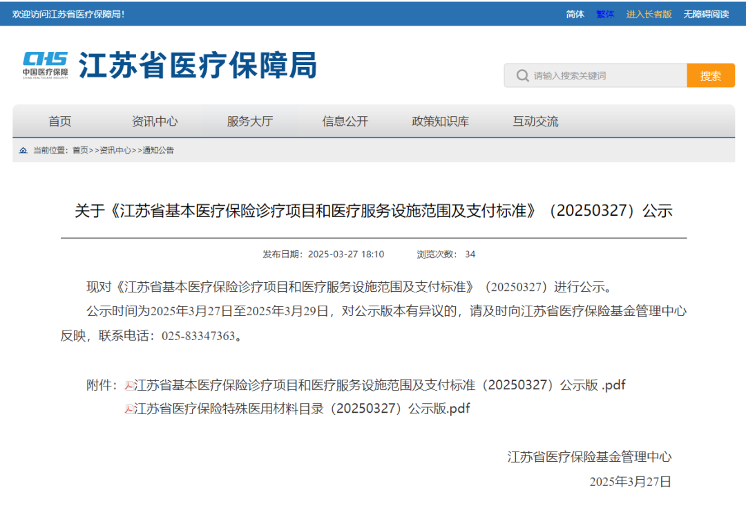Click 通知公告 in the breadcrumb path
746x513 pixels.
(x=158, y=151)
